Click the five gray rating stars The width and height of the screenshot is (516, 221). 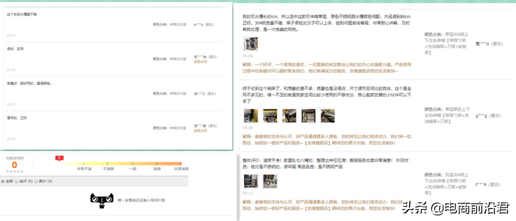coord(15,171)
